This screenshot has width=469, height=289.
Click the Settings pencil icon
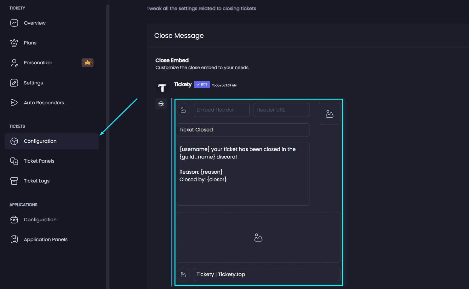14,83
